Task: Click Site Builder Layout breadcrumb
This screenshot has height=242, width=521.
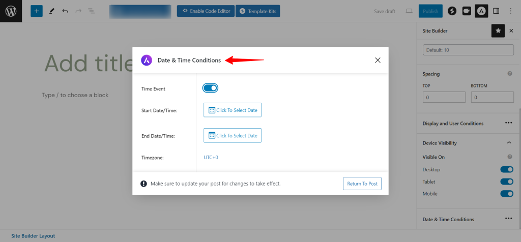Action: coord(33,236)
